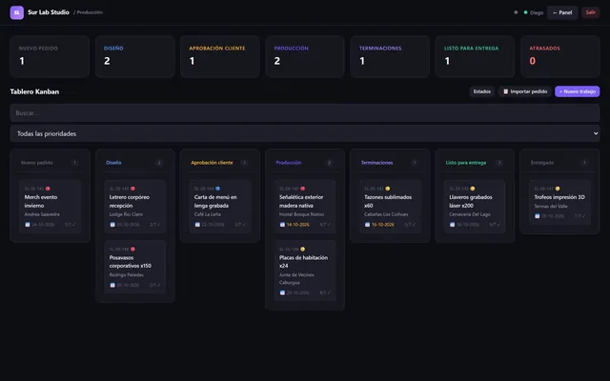Click client name Cervecería Del Lago
The height and width of the screenshot is (381, 610).
point(470,214)
